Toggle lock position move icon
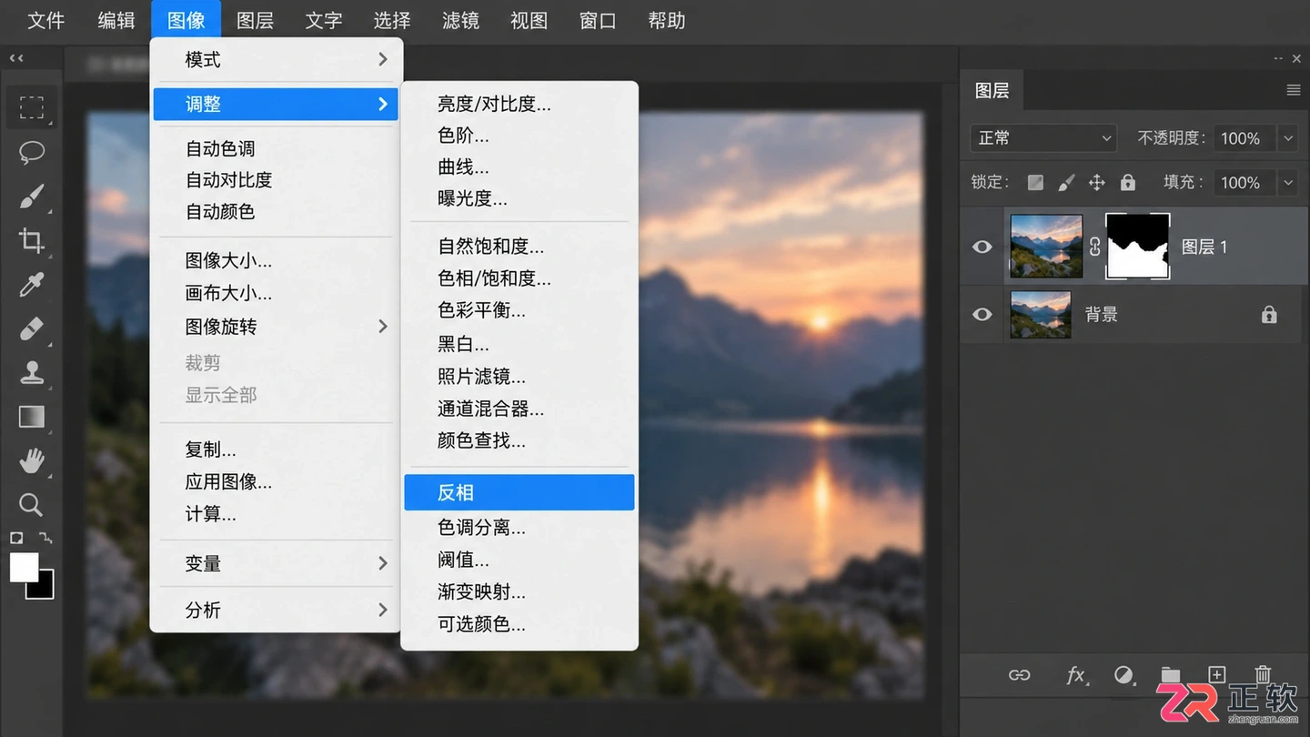This screenshot has height=737, width=1310. (x=1097, y=182)
